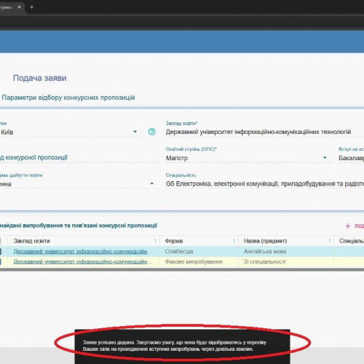Open university link in Співбесіда row

80,251
